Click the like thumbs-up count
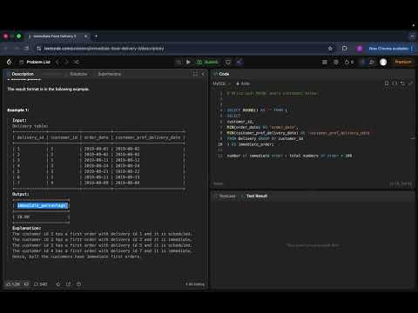This screenshot has height=313, width=418. (x=13, y=284)
